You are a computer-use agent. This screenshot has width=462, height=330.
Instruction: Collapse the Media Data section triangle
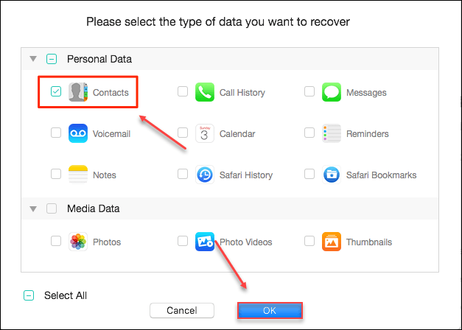(x=33, y=209)
